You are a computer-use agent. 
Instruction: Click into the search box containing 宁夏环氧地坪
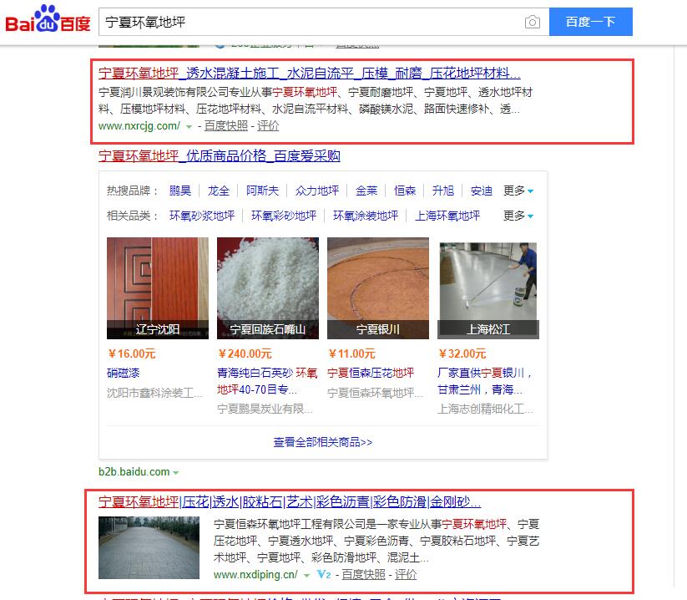point(311,22)
